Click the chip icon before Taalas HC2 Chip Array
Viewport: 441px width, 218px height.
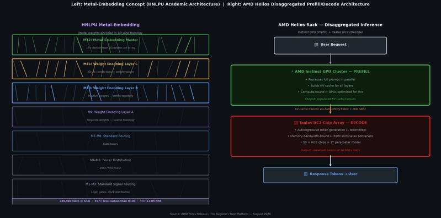[296, 123]
